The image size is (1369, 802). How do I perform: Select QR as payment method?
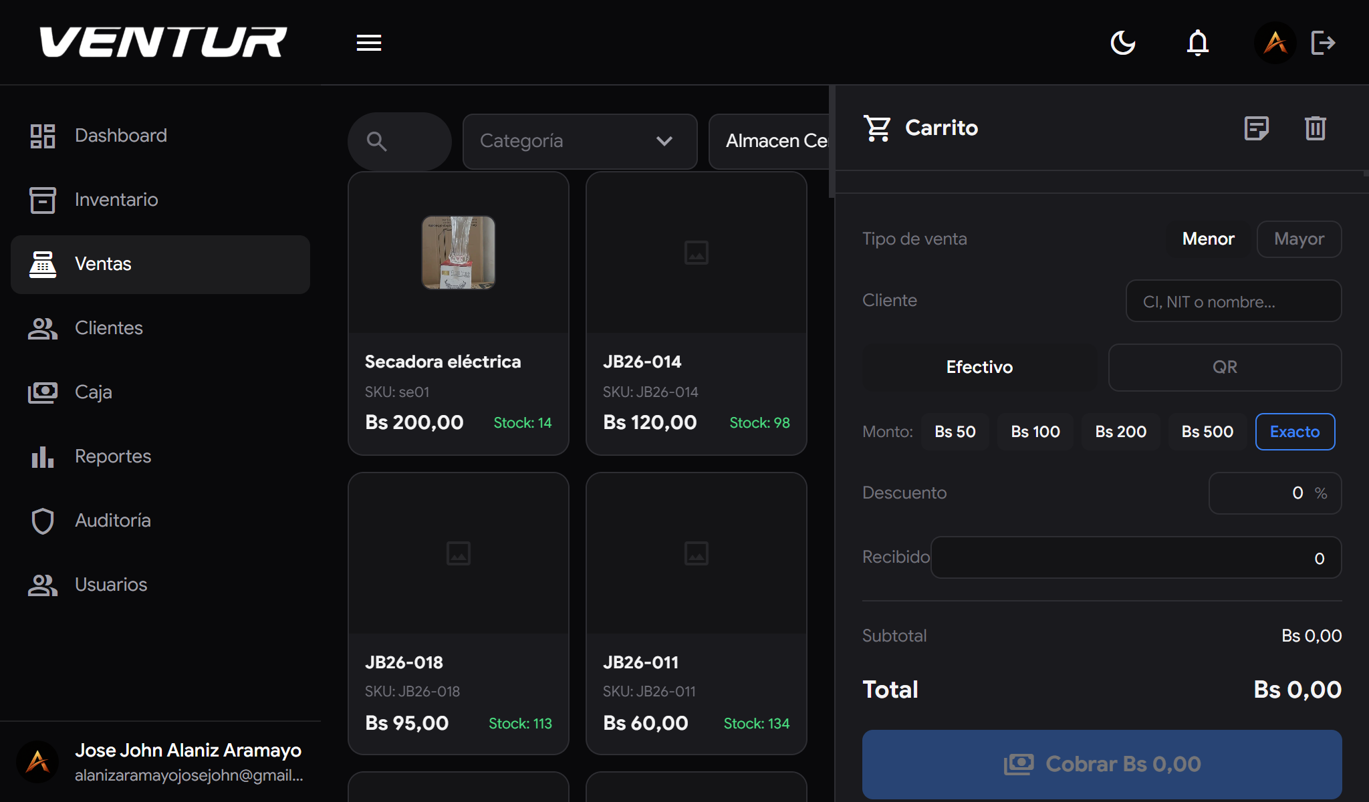[x=1224, y=367]
